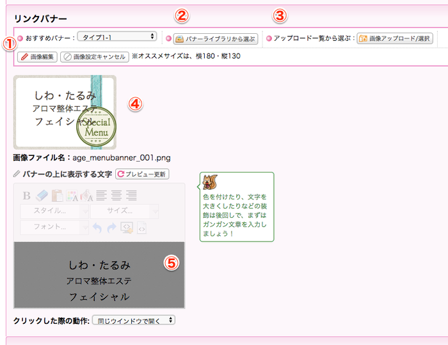Expand the スタイル dropdown
448x345 pixels.
(54, 211)
